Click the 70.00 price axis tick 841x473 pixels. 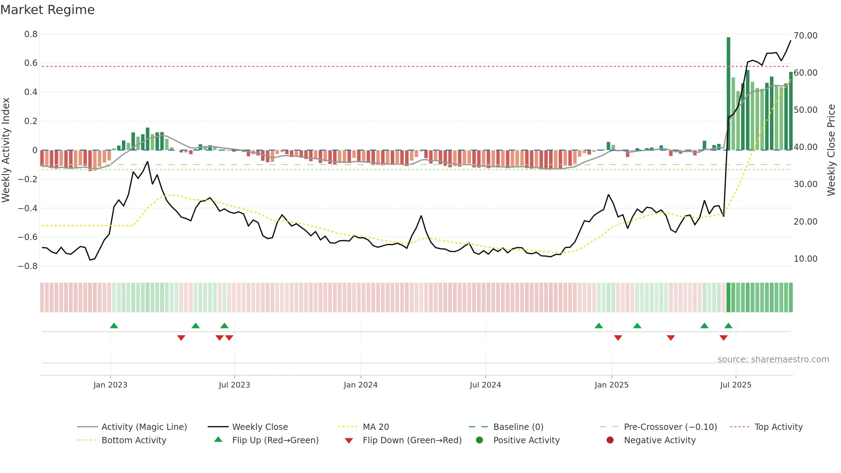point(805,35)
